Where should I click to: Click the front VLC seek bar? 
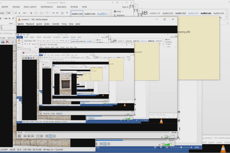click(x=97, y=132)
